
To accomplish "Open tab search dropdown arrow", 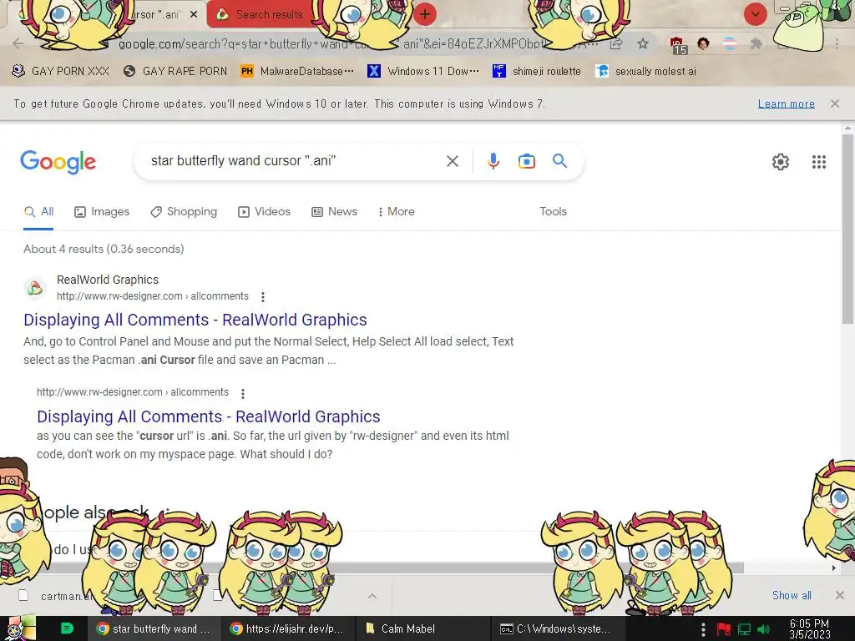I will tap(755, 14).
